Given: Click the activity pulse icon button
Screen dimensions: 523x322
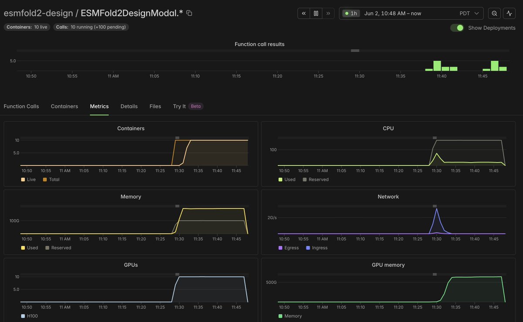Looking at the screenshot, I should 509,14.
